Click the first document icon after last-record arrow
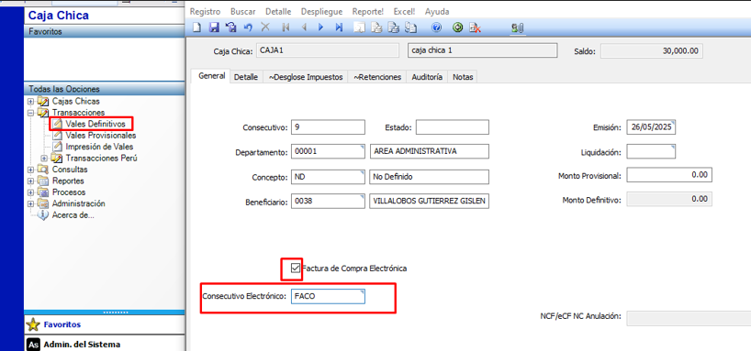This screenshot has width=751, height=351. (358, 27)
